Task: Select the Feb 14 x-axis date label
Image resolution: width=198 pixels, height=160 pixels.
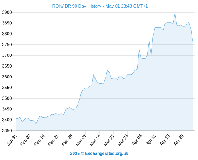Action: (40, 140)
